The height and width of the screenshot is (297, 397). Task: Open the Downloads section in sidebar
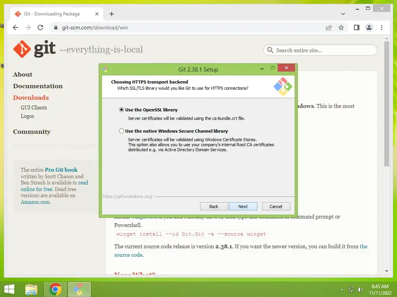(x=31, y=98)
